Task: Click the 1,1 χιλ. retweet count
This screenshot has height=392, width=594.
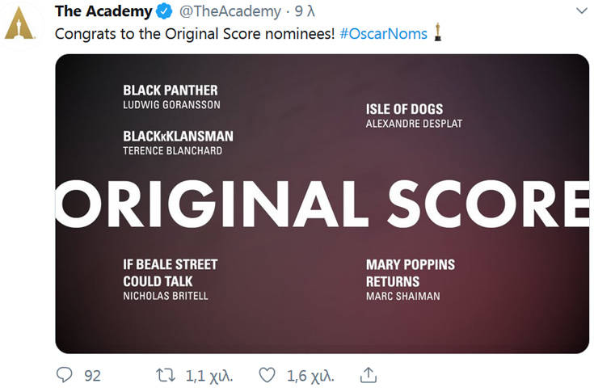Action: pos(209,376)
